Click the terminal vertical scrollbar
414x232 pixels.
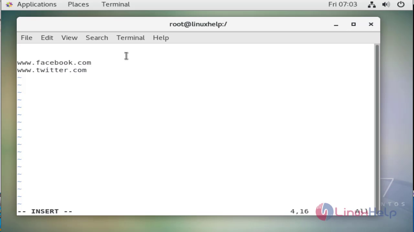(377, 129)
